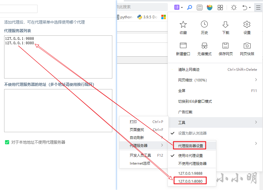Image resolution: width=263 pixels, height=190 pixels.
Task: Open the four-square apps grid icon
Action: click(220, 8)
